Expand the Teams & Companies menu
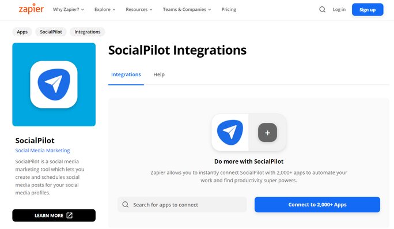Viewport: 394px width, 229px height. click(187, 10)
